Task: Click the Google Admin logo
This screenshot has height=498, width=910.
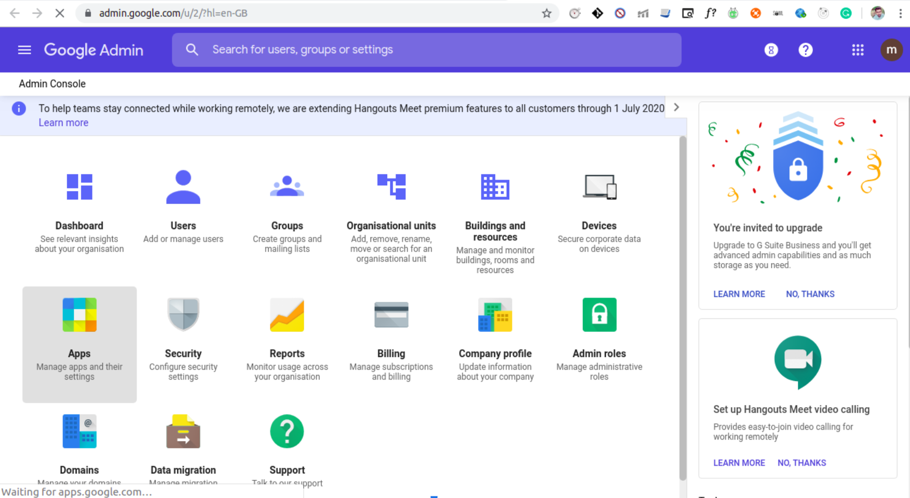Action: [93, 50]
